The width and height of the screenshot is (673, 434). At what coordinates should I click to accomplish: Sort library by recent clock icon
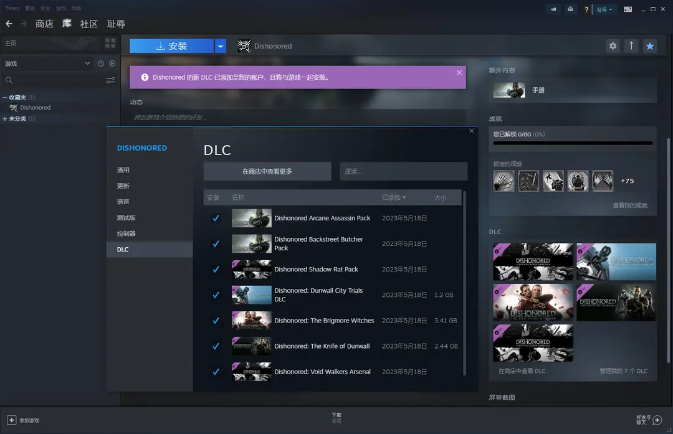(101, 64)
